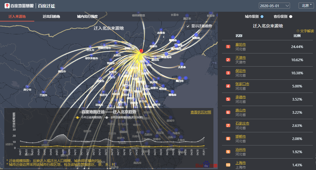Switch to the 城内出行强度 tab
The width and height of the screenshot is (316, 170).
[87, 17]
